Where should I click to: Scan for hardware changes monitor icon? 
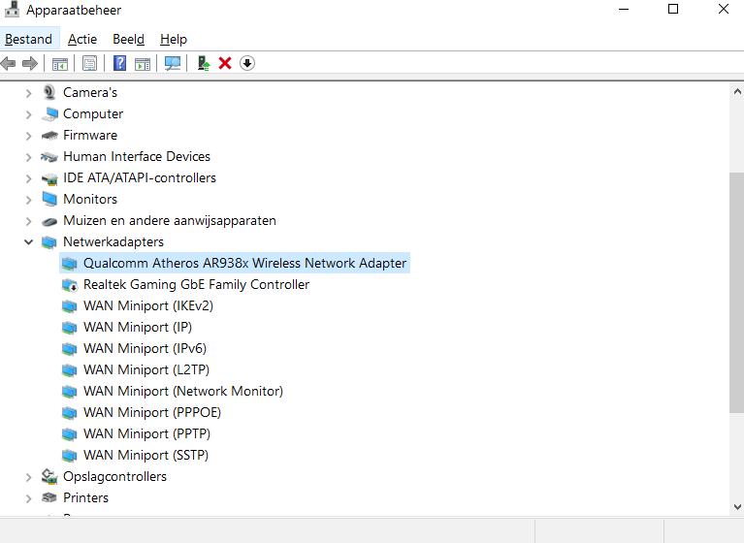pos(173,63)
